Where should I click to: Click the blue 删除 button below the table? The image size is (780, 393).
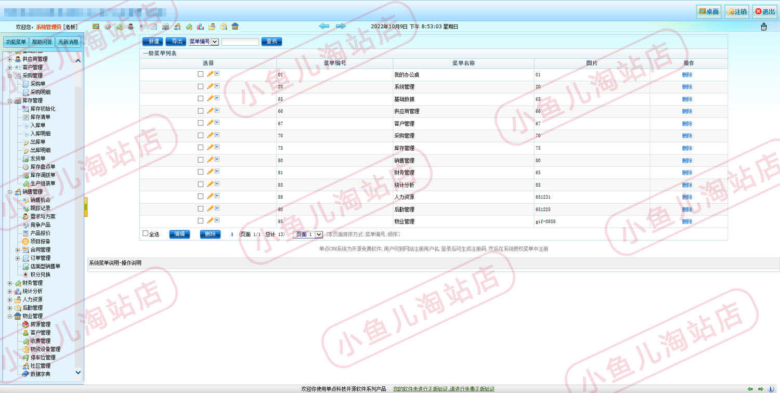tap(210, 234)
